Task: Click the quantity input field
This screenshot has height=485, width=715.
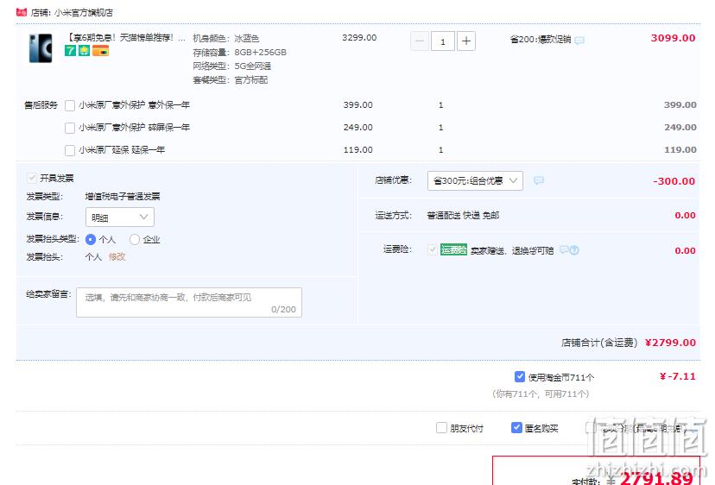Action: pos(443,41)
